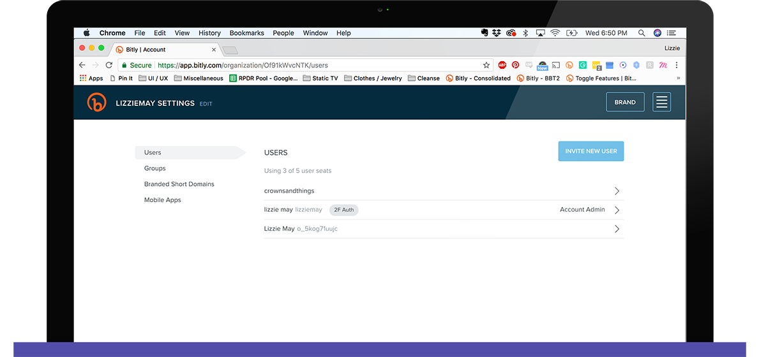Image resolution: width=766 pixels, height=357 pixels.
Task: Open the 'Clothes / Jewelry' bookmarks folder
Action: click(373, 78)
